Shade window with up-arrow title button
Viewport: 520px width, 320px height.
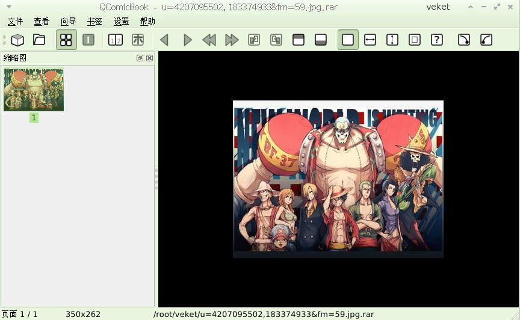pyautogui.click(x=470, y=7)
